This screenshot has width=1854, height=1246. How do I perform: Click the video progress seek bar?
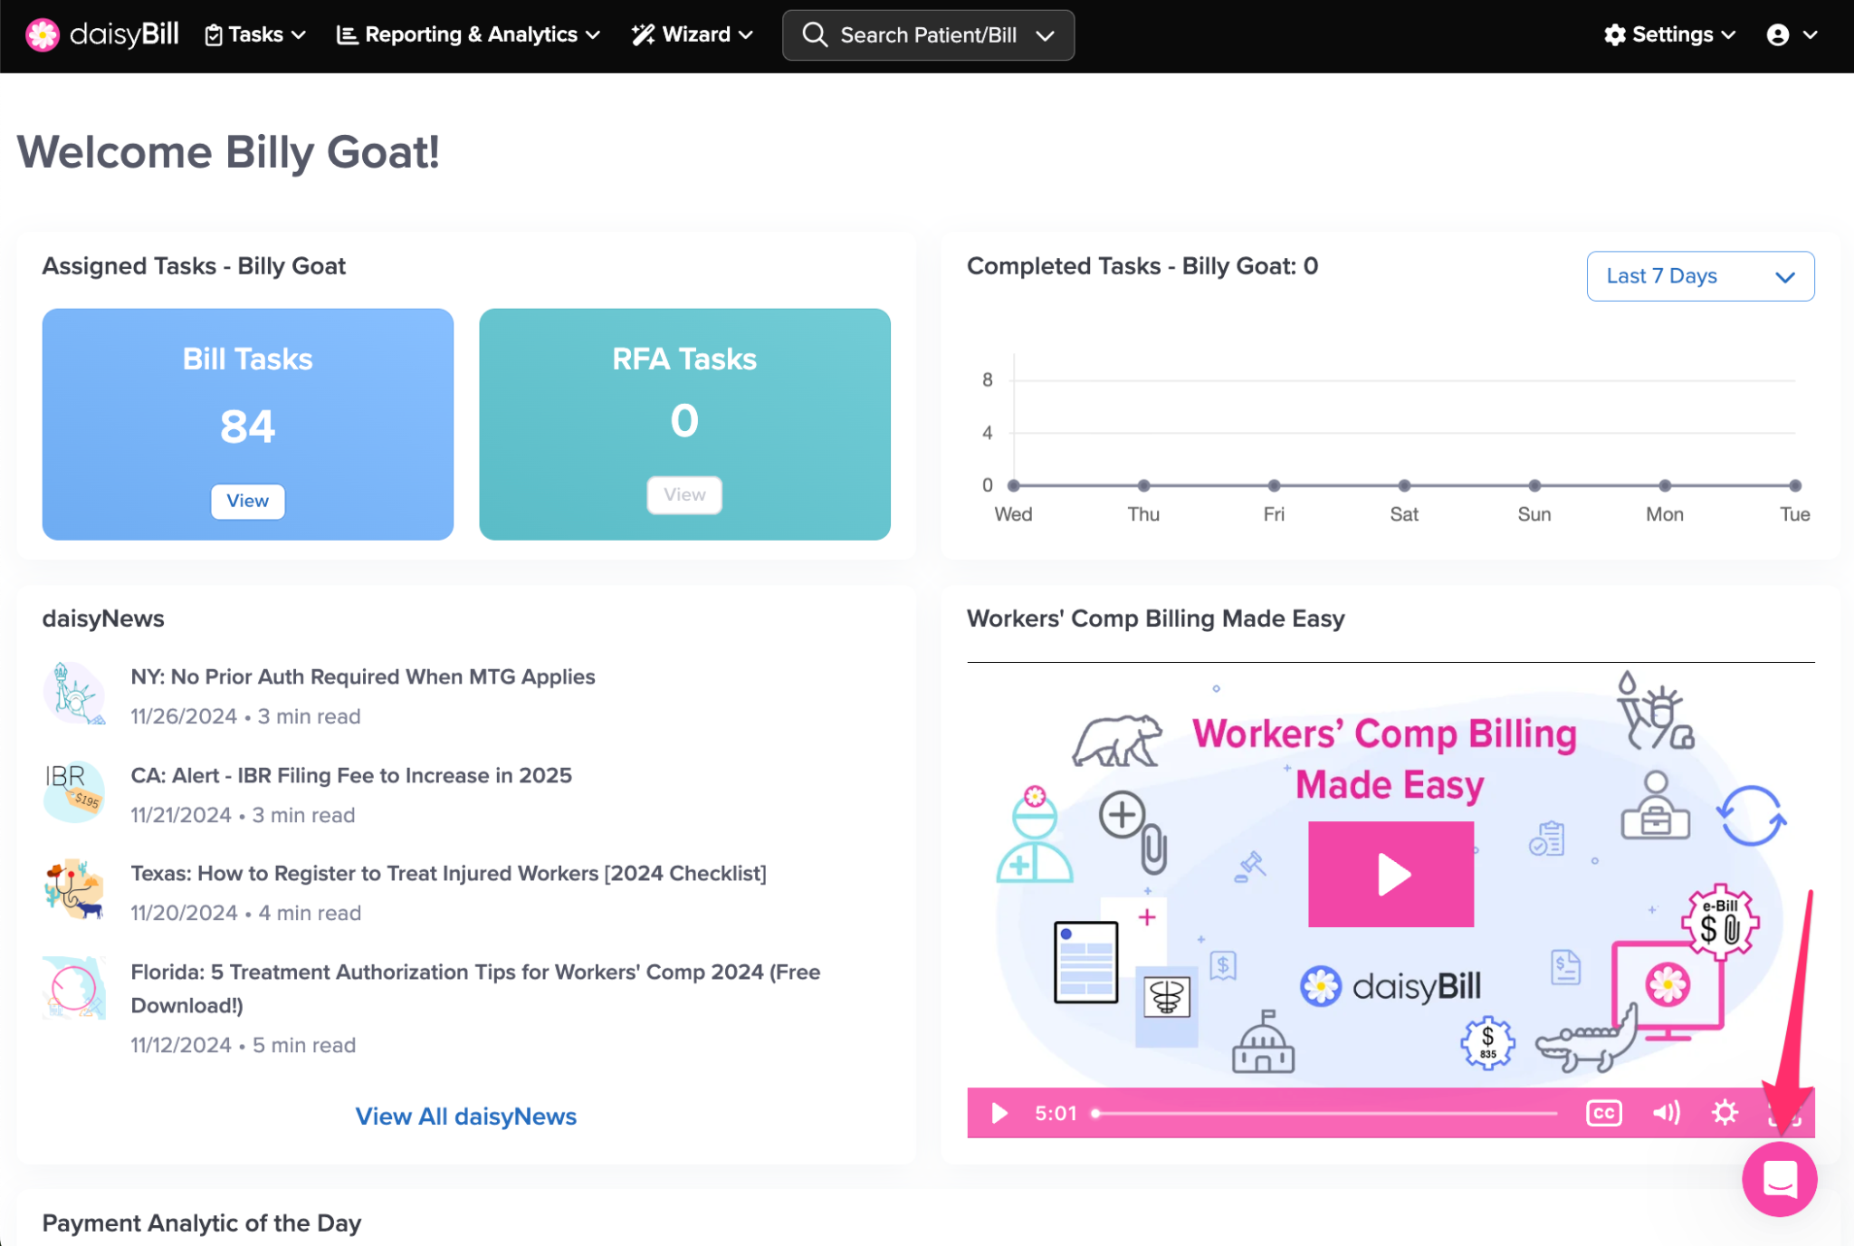click(x=1326, y=1113)
